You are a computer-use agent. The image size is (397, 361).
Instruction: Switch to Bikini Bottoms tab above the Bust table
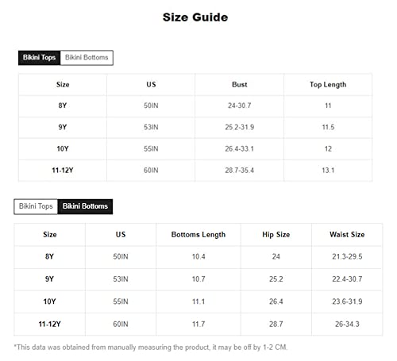point(87,58)
